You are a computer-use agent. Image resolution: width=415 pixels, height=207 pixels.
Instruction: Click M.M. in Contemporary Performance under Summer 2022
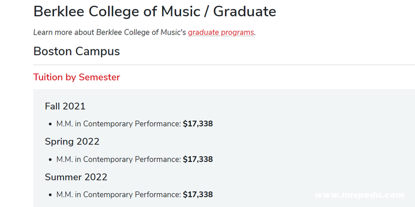(x=119, y=194)
